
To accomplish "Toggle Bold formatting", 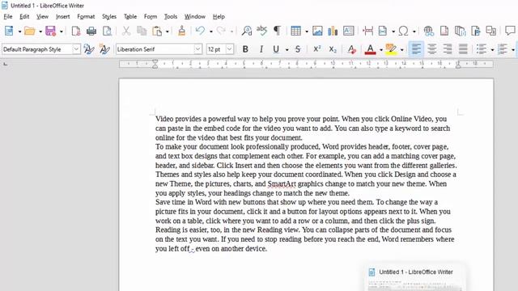I will click(x=245, y=49).
